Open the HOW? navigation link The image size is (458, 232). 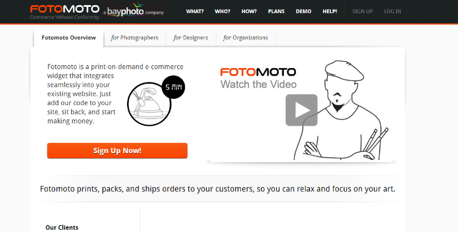click(249, 11)
